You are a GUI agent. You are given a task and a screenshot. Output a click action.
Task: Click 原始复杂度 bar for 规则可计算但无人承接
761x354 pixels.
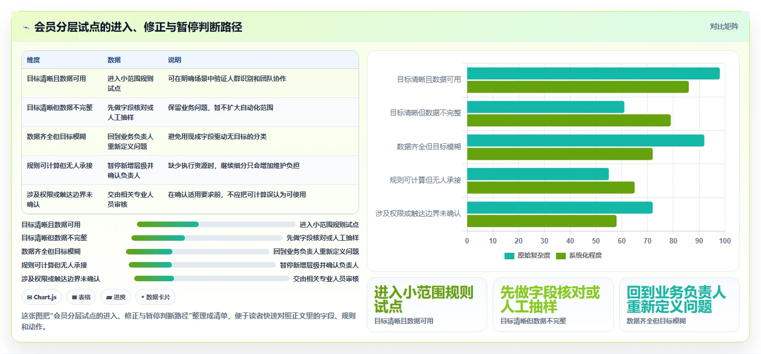(x=538, y=174)
